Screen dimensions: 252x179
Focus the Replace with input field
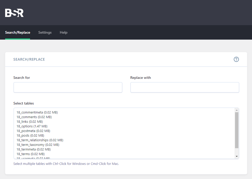[185, 87]
